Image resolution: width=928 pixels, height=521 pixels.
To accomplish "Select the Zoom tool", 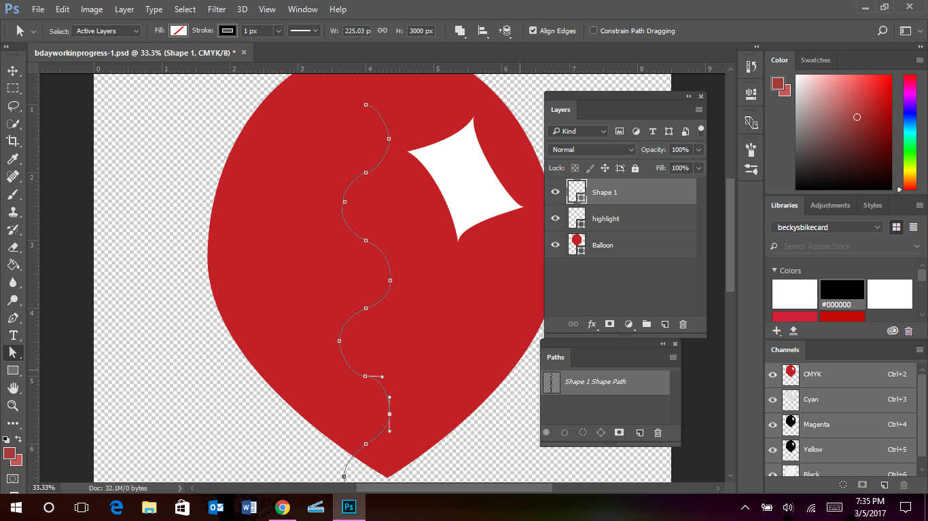I will coord(12,406).
